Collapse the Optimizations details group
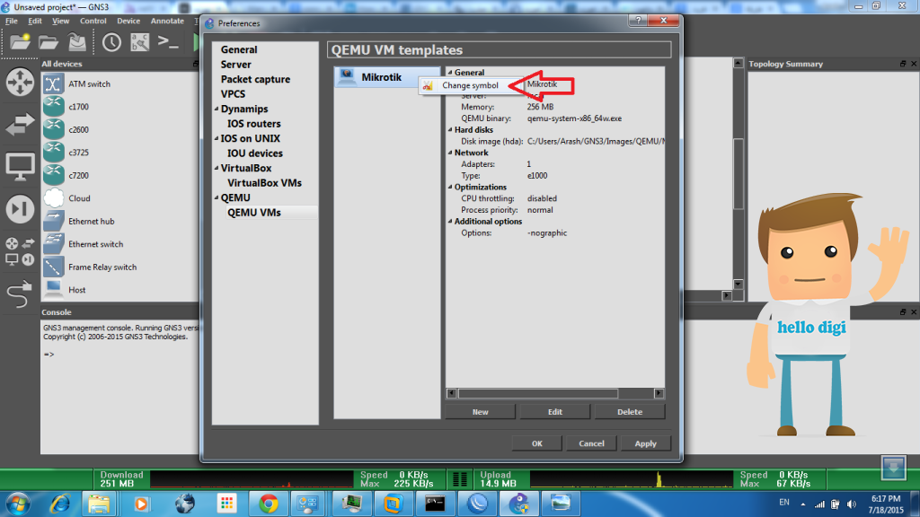The image size is (920, 517). [x=451, y=187]
